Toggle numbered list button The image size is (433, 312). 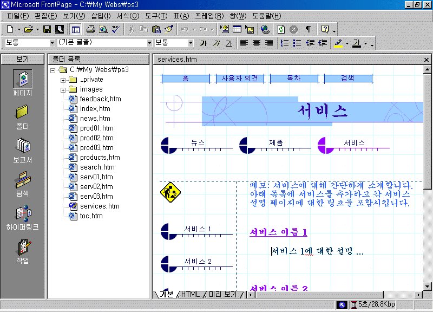tap(285, 43)
